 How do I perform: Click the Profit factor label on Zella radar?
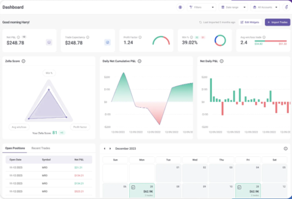pos(80,127)
